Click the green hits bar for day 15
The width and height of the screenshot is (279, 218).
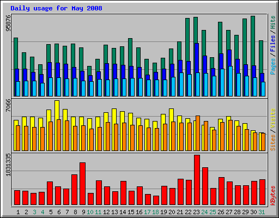point(130,52)
